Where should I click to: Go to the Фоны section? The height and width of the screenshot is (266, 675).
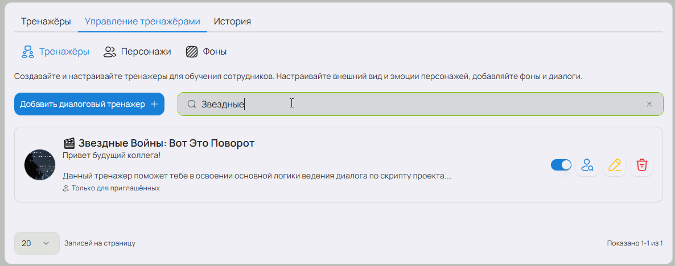pyautogui.click(x=206, y=52)
